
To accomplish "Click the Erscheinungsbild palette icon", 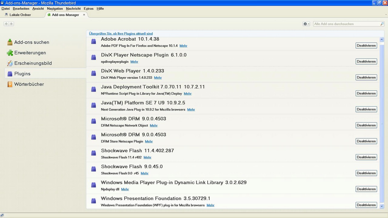I will tap(10, 63).
